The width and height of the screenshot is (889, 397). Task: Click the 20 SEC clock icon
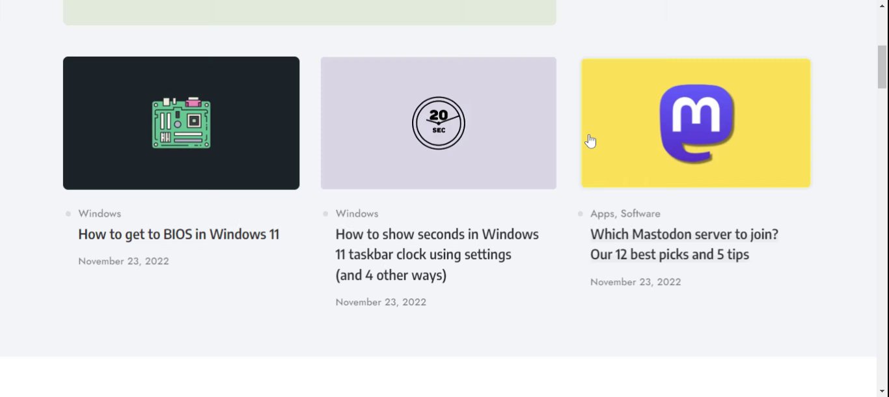click(x=439, y=123)
